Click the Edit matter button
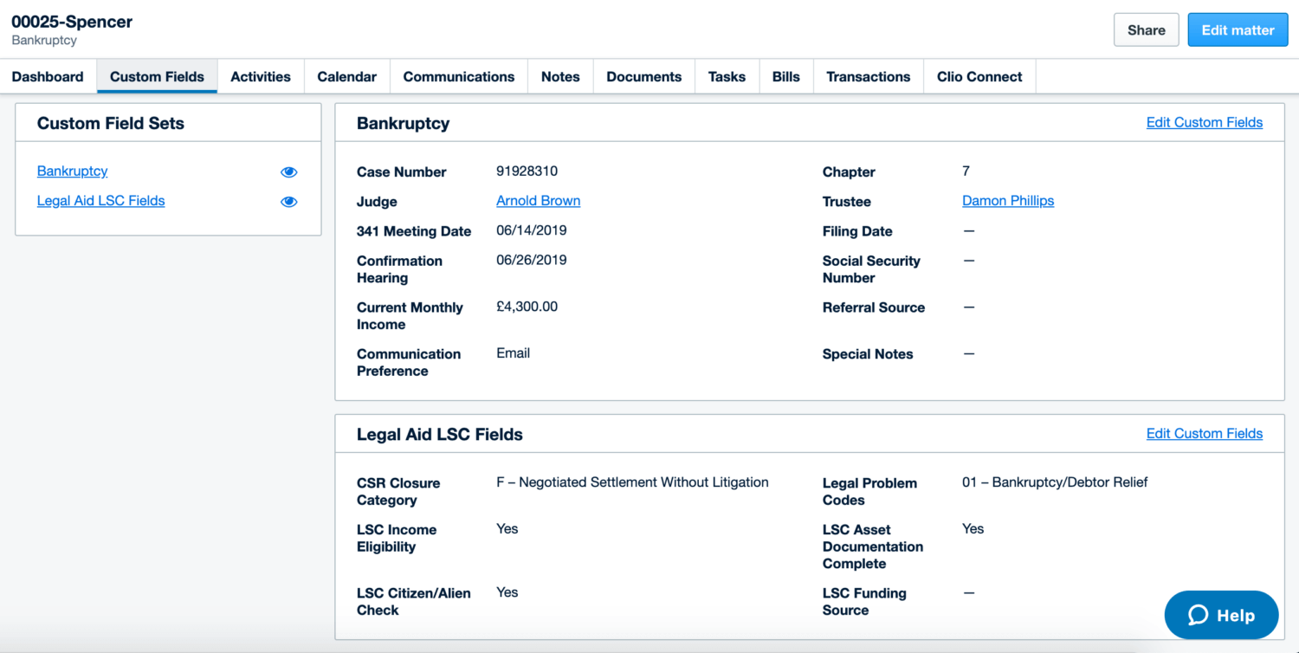The image size is (1299, 653). coord(1238,29)
